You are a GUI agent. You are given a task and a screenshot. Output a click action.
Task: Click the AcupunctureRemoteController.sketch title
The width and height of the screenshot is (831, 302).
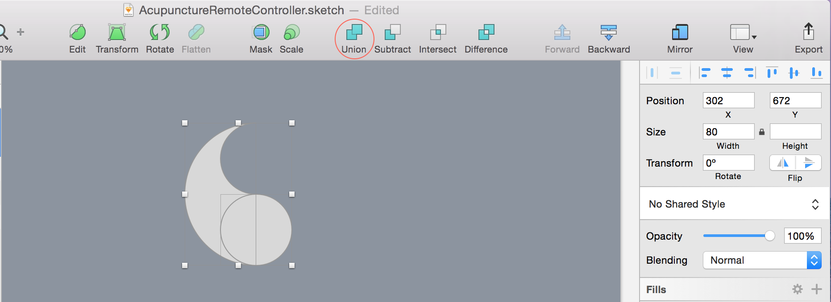click(241, 10)
